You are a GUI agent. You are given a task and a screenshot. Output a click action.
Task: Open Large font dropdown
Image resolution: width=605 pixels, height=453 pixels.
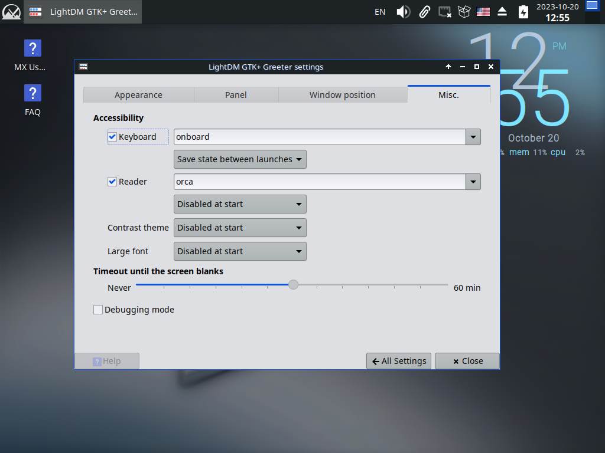coord(240,251)
